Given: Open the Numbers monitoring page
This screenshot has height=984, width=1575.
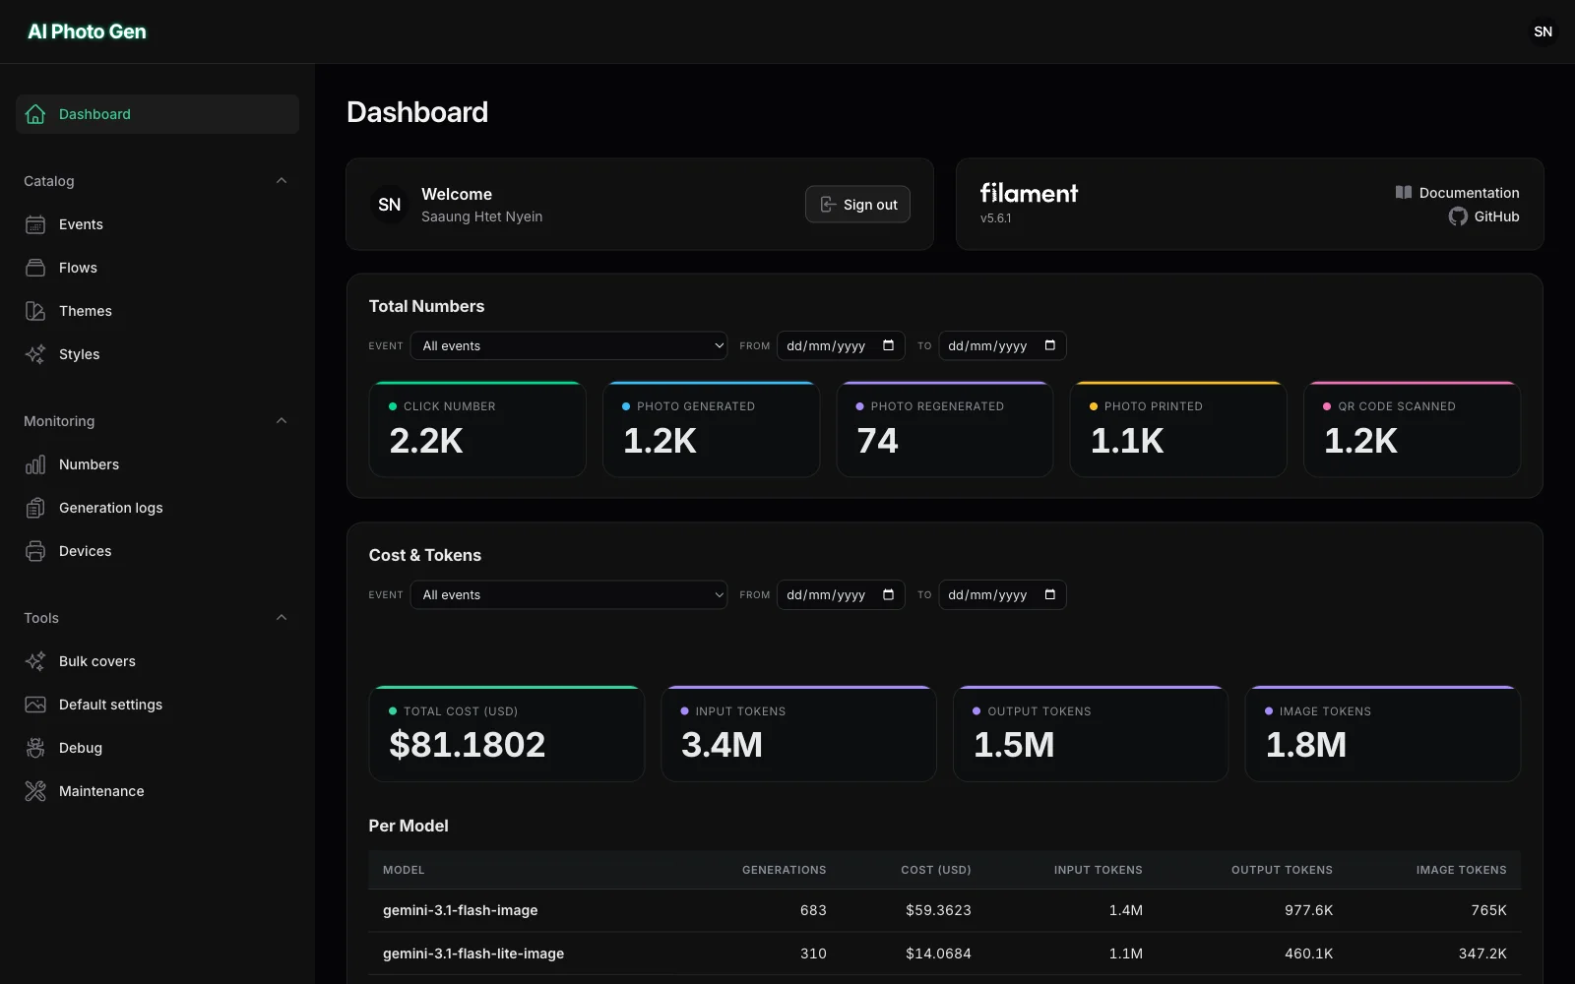Looking at the screenshot, I should pos(157,464).
